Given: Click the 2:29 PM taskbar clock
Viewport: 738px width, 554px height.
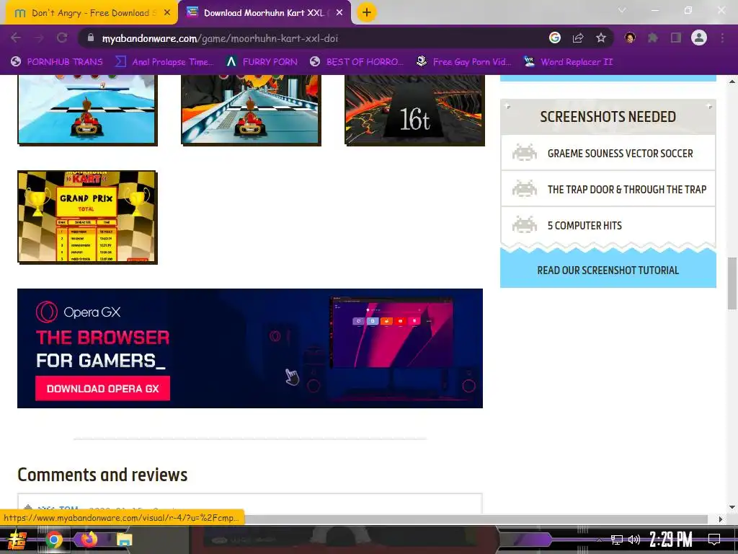Looking at the screenshot, I should (671, 540).
